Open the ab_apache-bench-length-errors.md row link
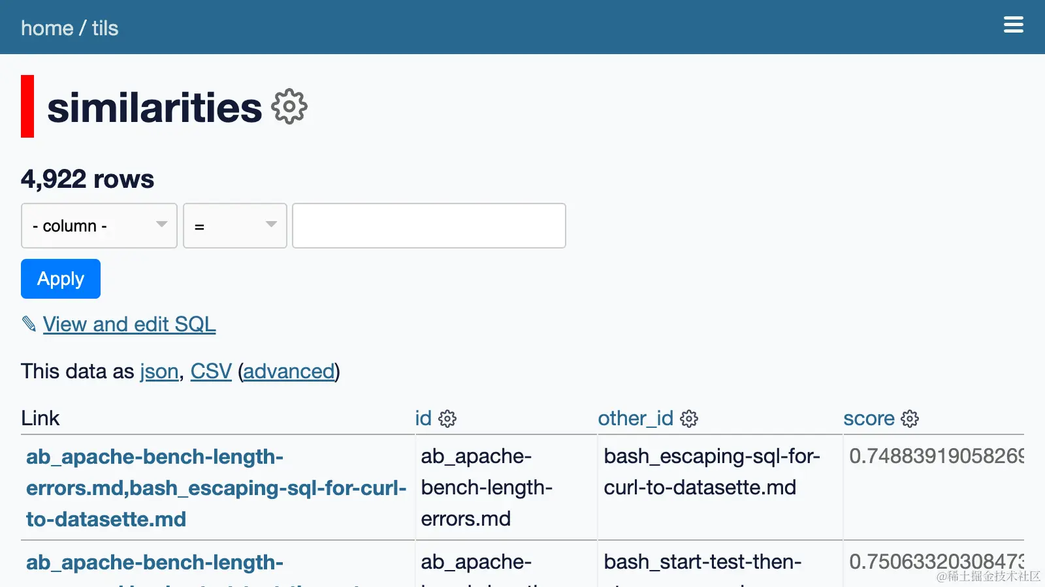Screen dimensions: 1045x587 216,488
